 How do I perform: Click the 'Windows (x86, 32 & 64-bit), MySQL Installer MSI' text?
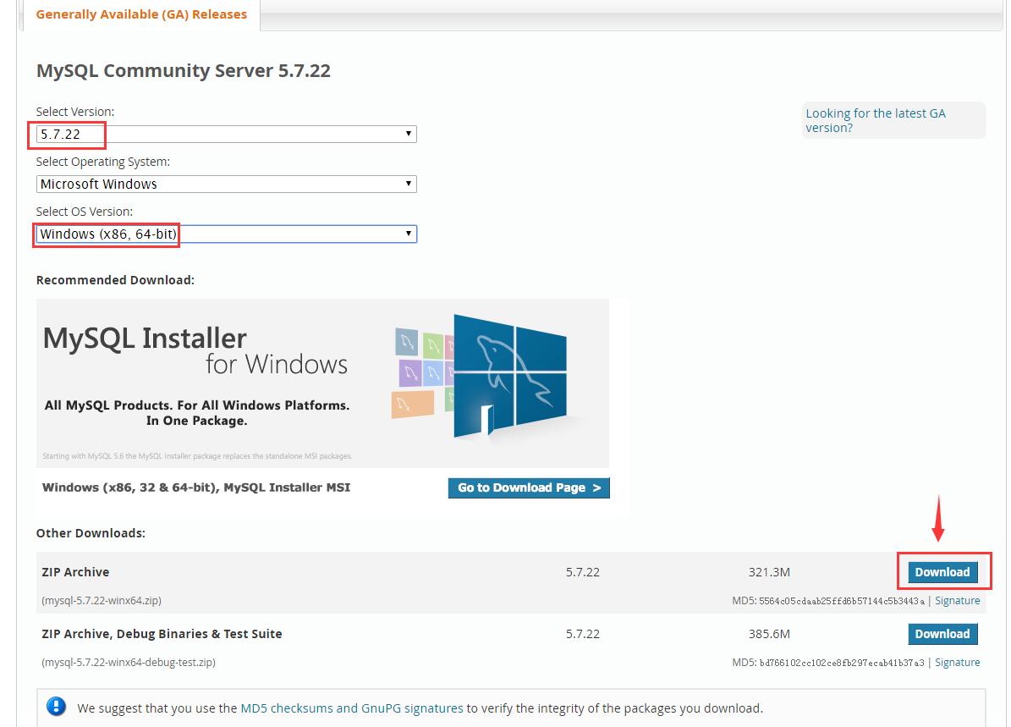coord(196,487)
